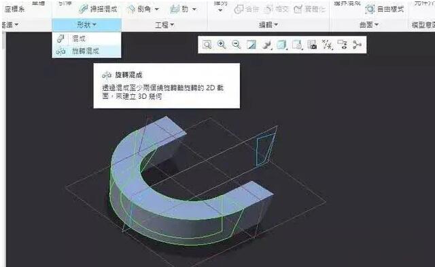
Task: Click the Zoom In icon
Action: (222, 45)
